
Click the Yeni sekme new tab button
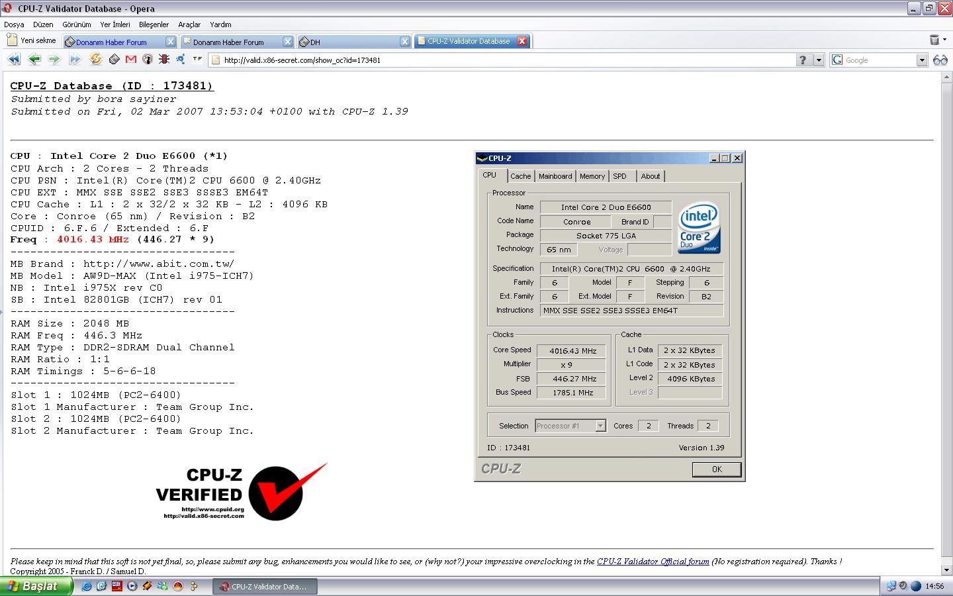32,40
